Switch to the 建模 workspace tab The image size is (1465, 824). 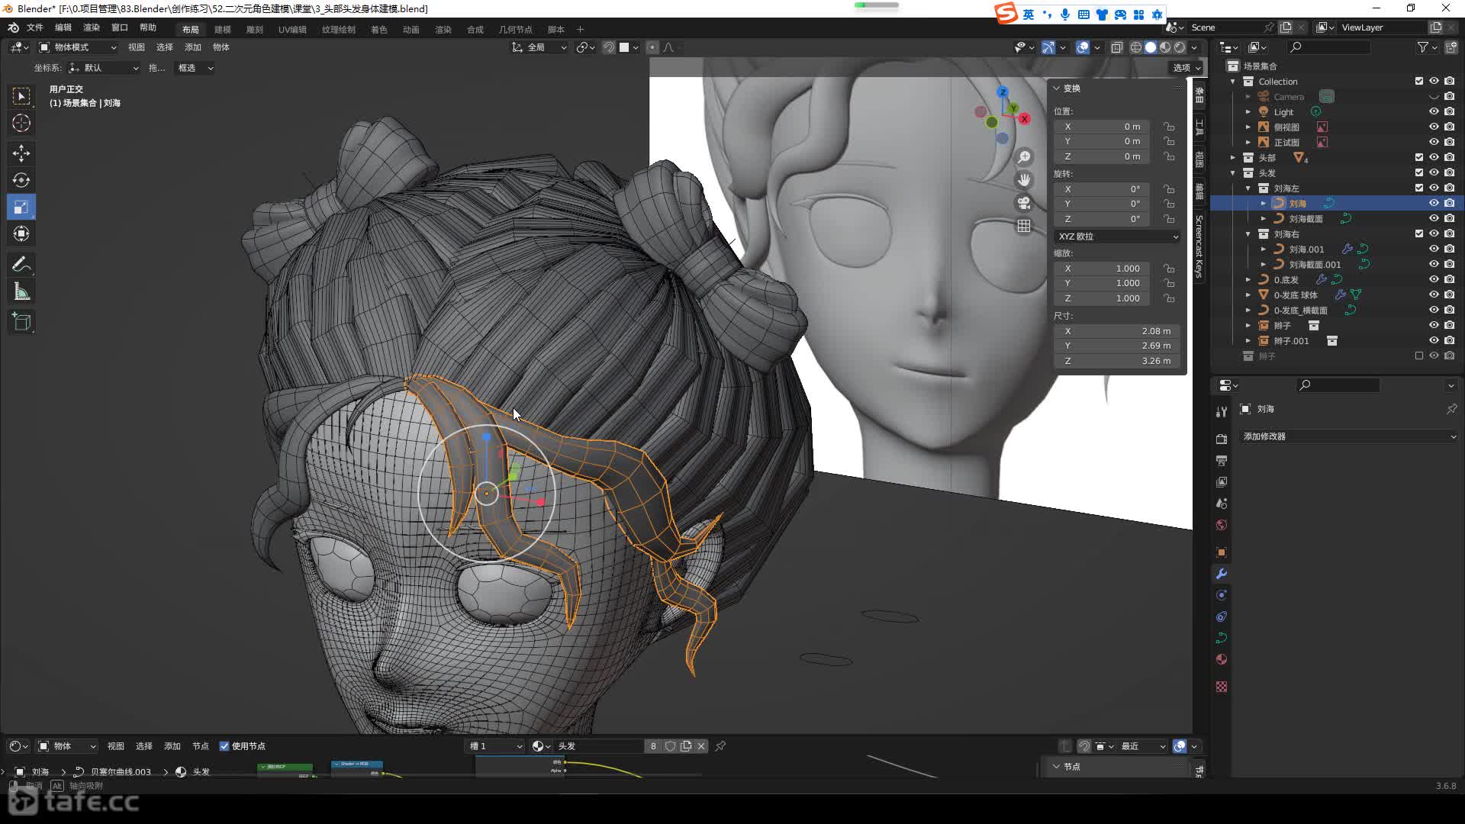pyautogui.click(x=223, y=29)
